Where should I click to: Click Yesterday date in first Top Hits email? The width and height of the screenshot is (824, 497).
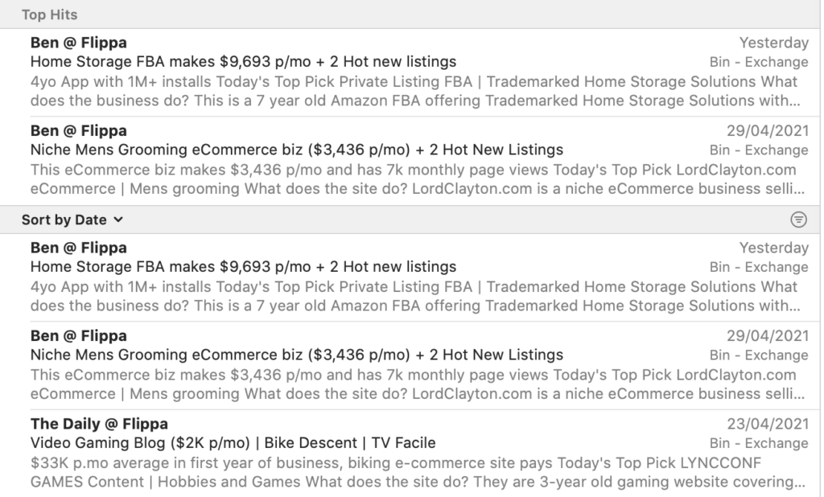point(773,43)
